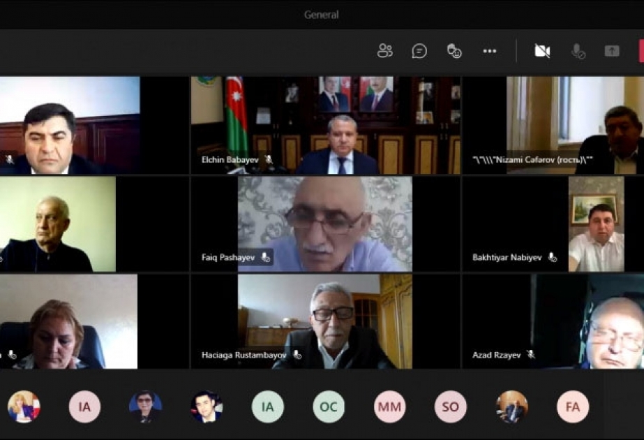
Task: Click the Azad Rzayev name label
Action: click(497, 355)
